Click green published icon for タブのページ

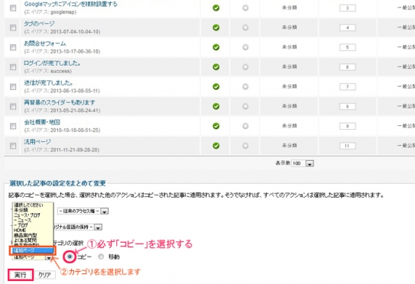click(216, 27)
